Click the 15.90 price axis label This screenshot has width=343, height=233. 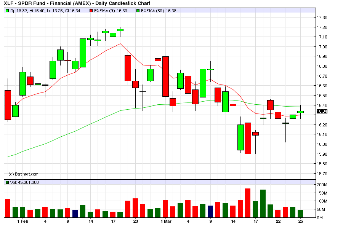322,154
